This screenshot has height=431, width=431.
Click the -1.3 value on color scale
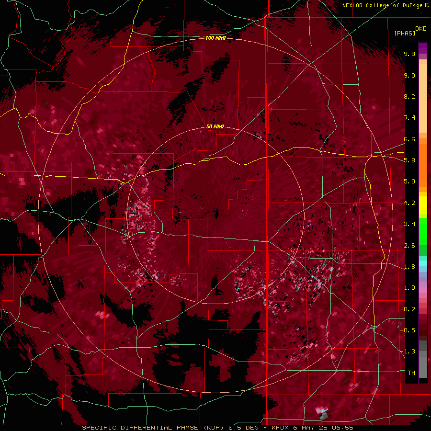click(408, 352)
